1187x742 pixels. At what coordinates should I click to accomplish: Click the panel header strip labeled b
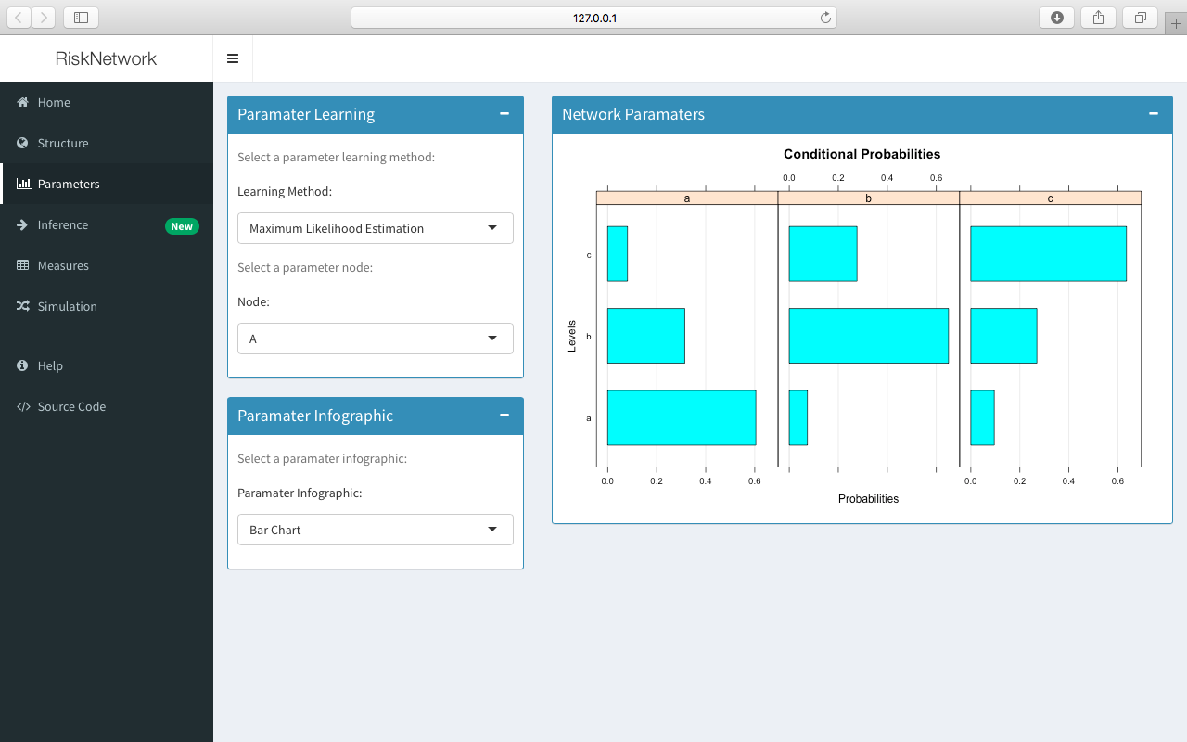tap(868, 198)
